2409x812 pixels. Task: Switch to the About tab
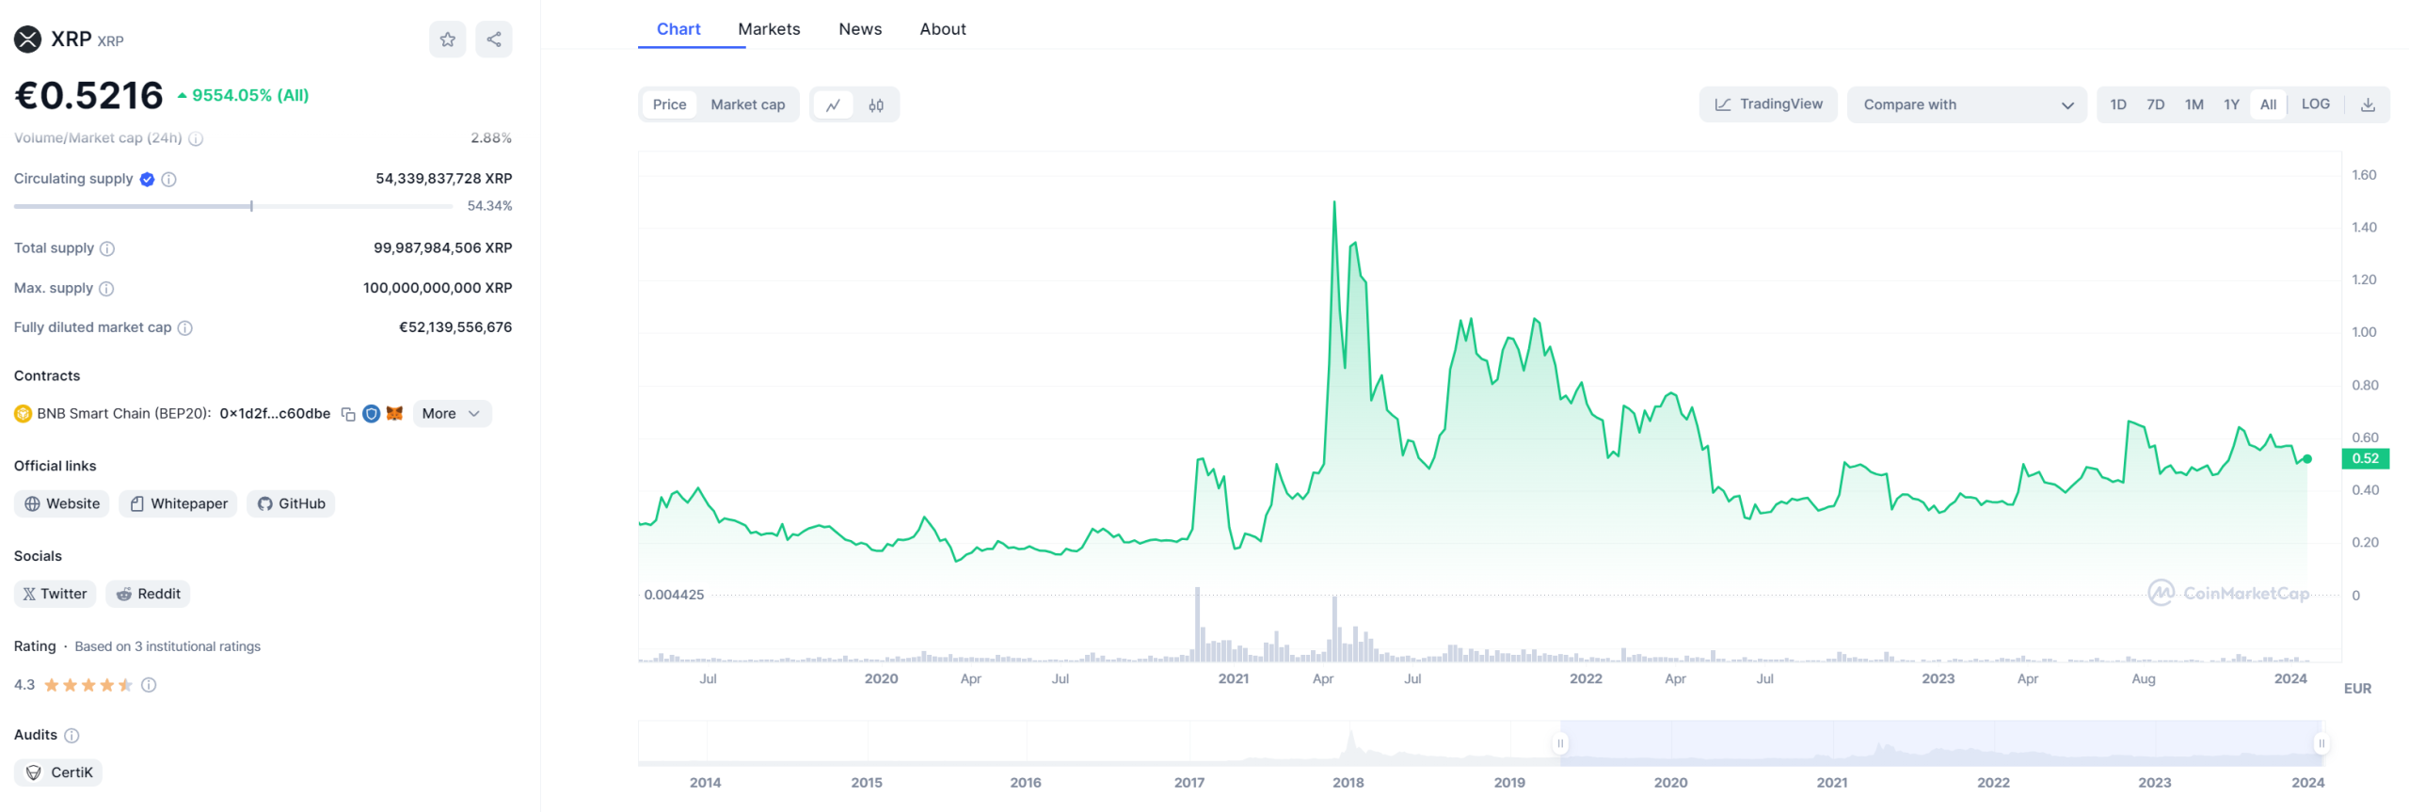click(943, 29)
